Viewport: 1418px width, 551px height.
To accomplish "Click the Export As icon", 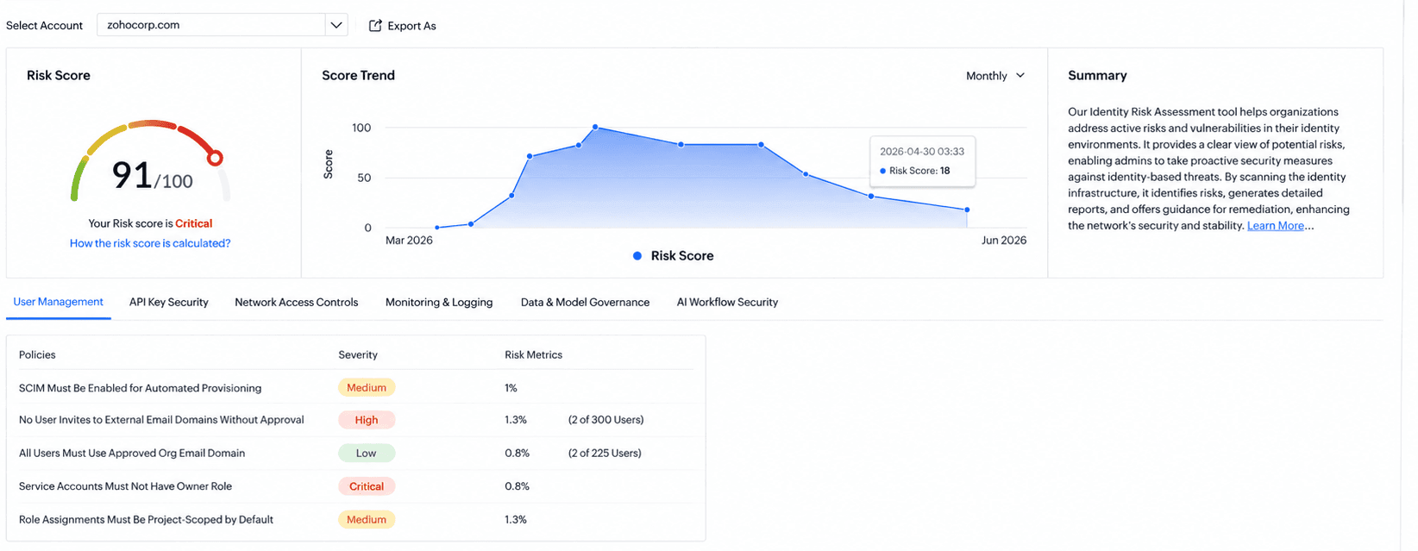I will (375, 26).
